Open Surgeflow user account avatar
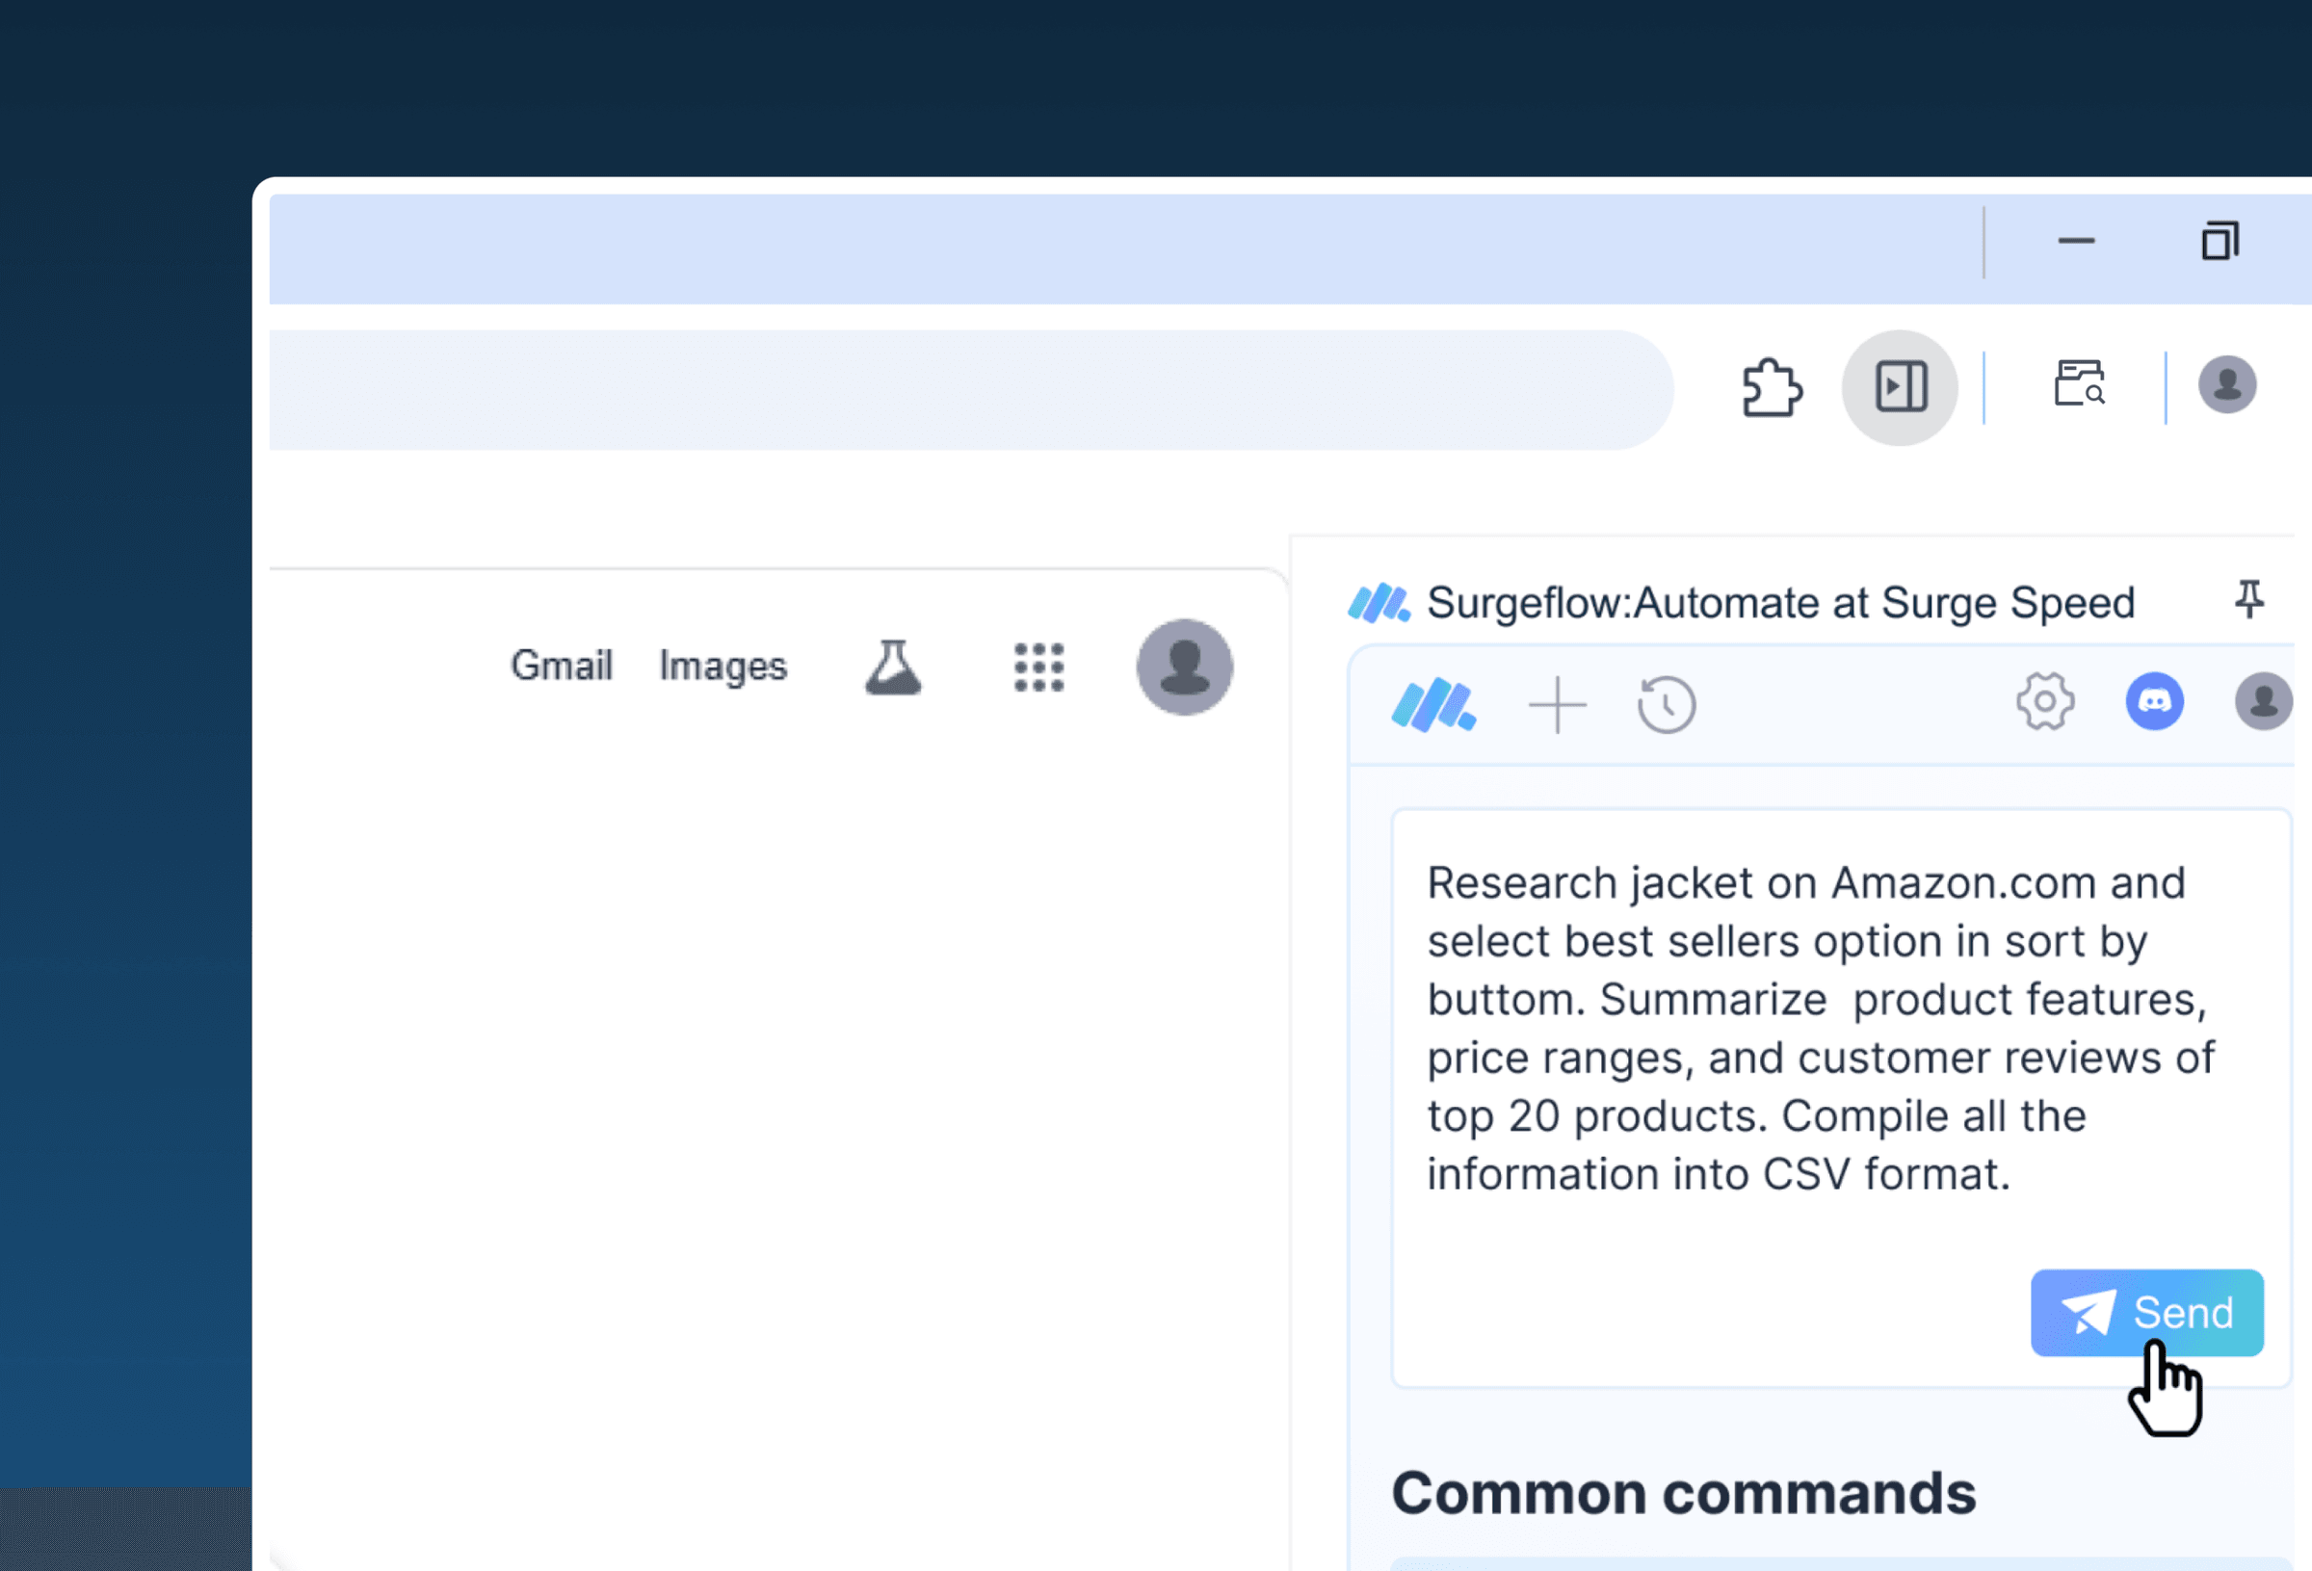This screenshot has width=2312, height=1571. [2262, 702]
